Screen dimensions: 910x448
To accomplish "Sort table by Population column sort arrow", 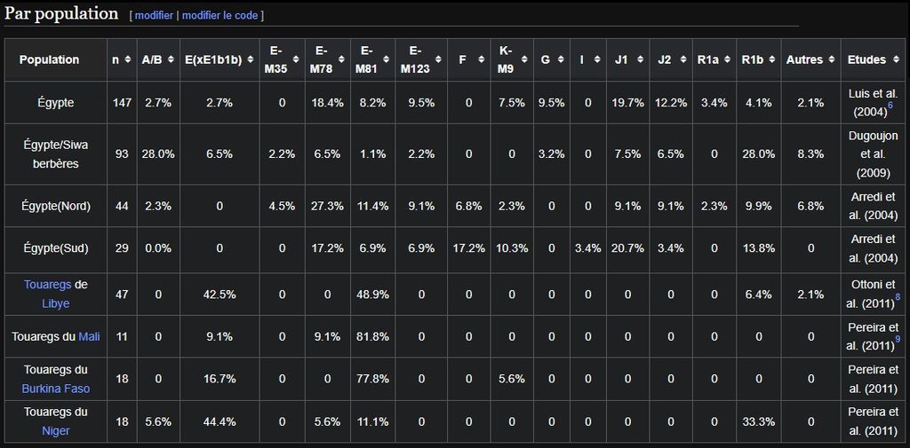I will (x=99, y=60).
